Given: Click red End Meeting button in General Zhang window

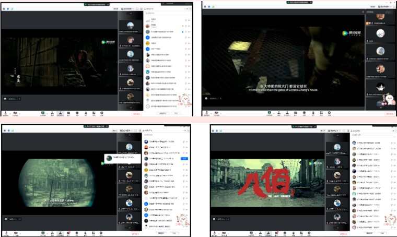Looking at the screenshot, I should [390, 114].
